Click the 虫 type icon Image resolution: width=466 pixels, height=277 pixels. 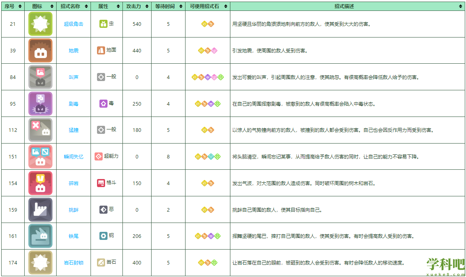coord(103,24)
